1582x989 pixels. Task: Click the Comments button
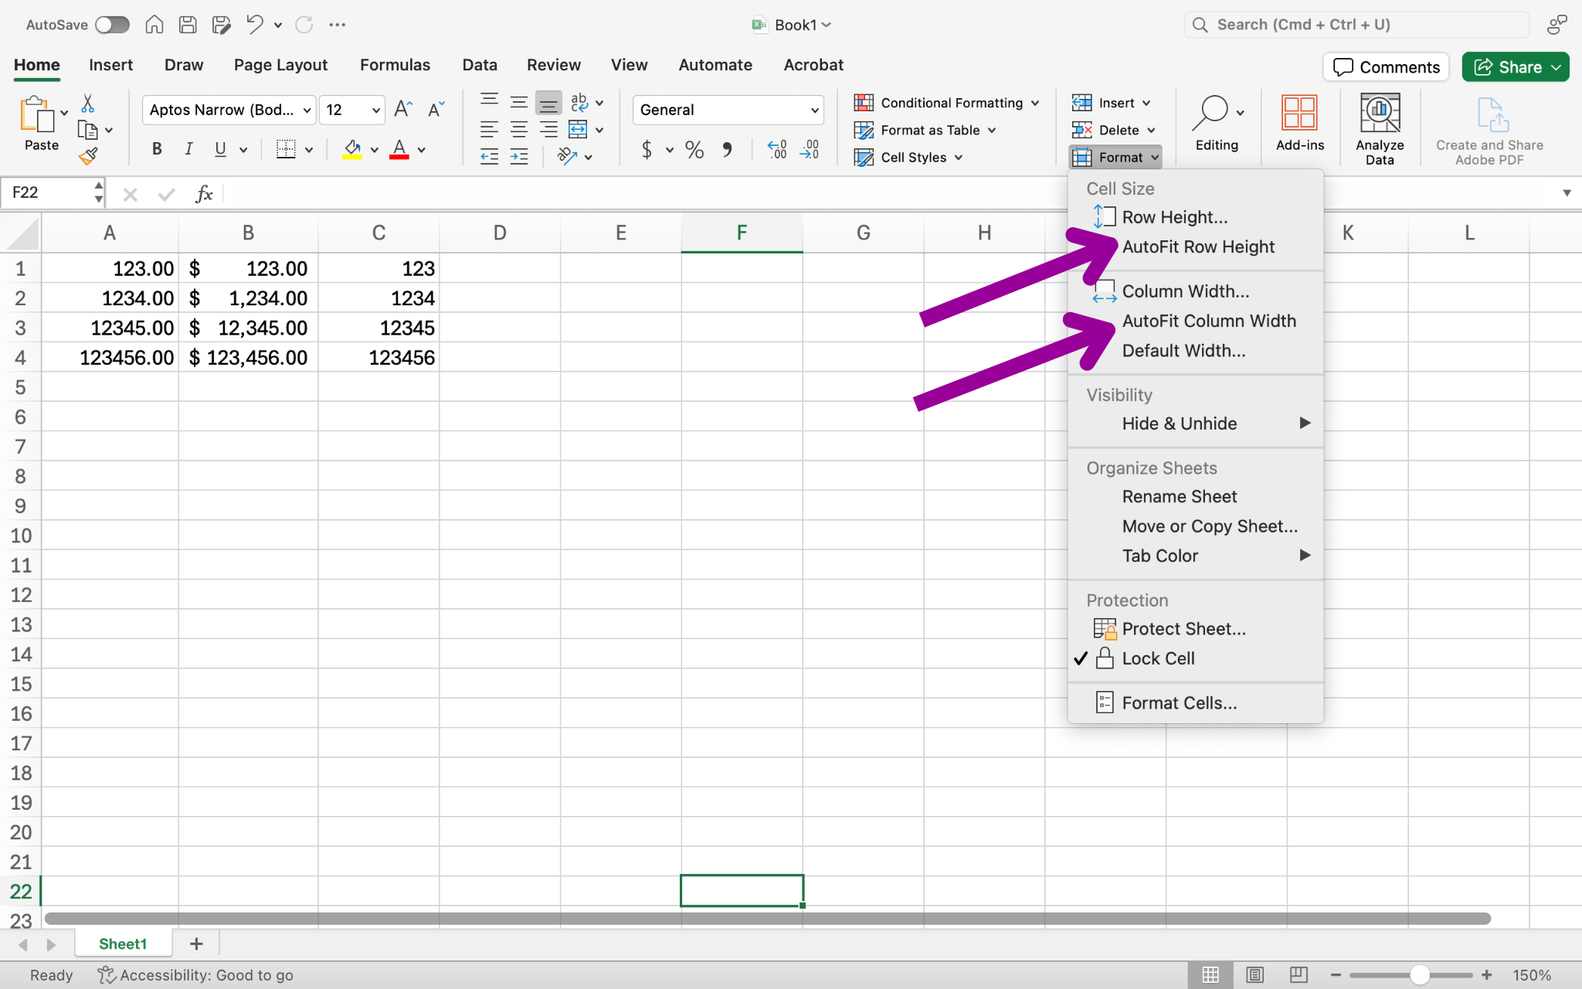pos(1387,67)
